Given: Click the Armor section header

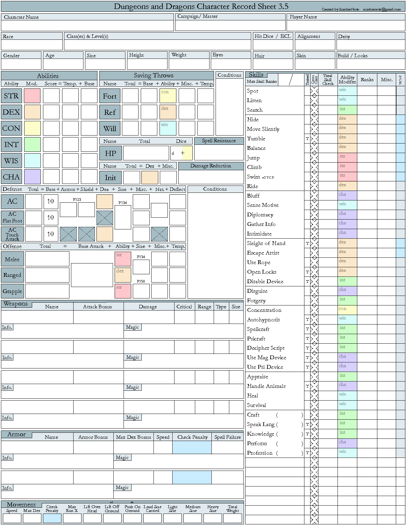Looking at the screenshot, I should click(17, 434).
